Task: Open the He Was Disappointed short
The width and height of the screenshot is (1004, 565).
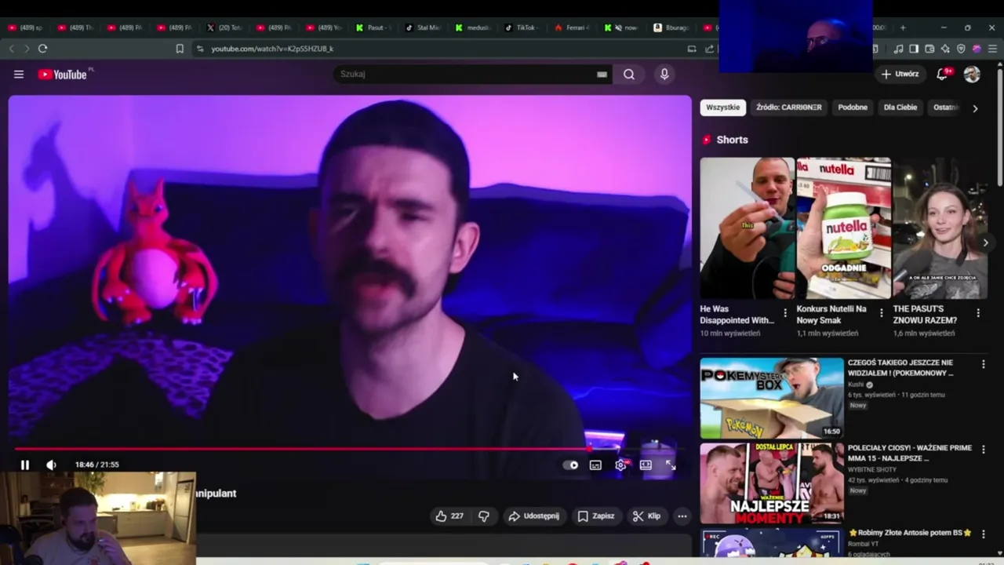Action: pos(747,228)
